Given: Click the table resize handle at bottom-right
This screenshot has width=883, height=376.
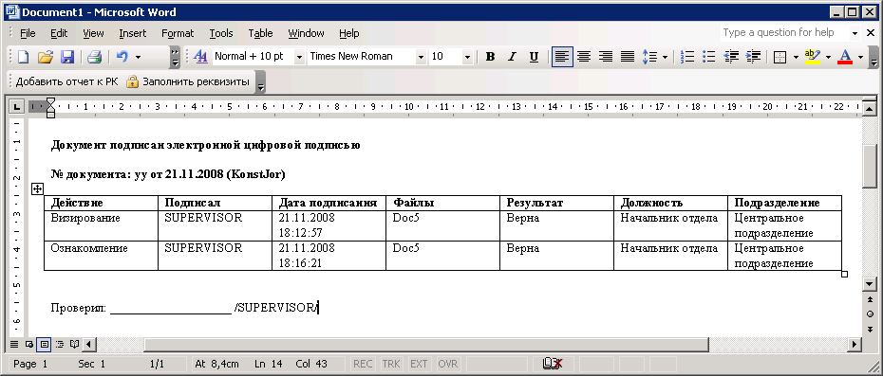Looking at the screenshot, I should point(844,274).
